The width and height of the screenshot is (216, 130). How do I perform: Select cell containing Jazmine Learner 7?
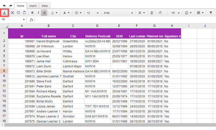(x=49, y=76)
